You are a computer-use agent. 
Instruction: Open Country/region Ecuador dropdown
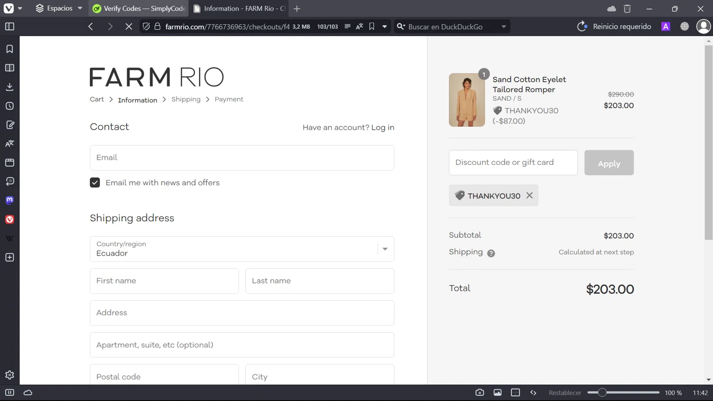point(242,249)
